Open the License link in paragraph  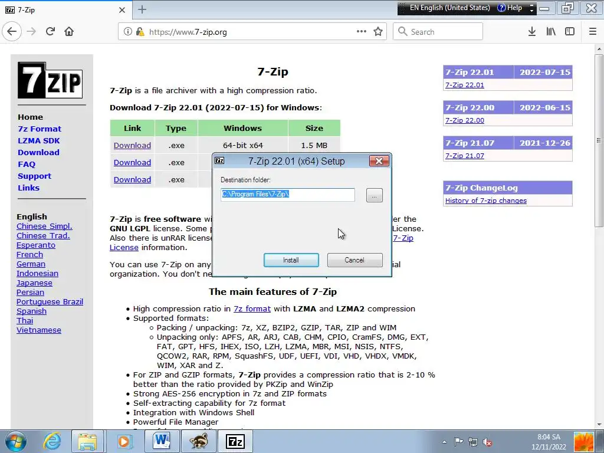[124, 248]
